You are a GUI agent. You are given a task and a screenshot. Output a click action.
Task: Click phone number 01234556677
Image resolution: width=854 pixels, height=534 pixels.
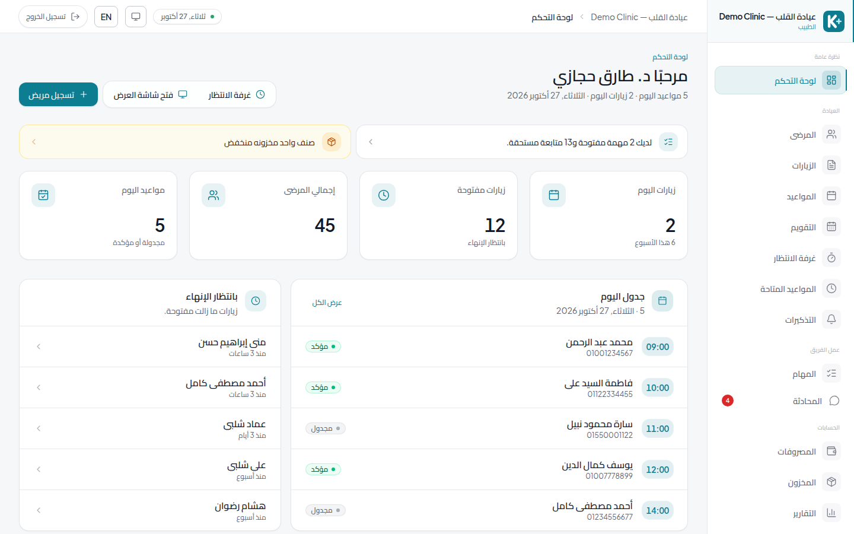click(x=610, y=517)
